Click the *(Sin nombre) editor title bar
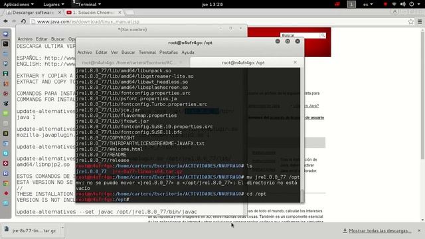This screenshot has height=239, width=425. (132, 29)
